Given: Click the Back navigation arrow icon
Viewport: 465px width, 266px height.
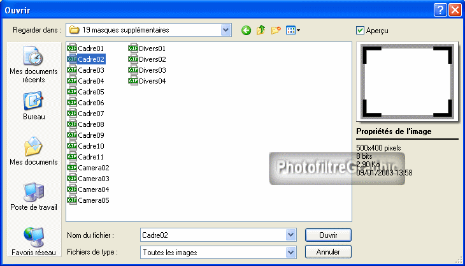Looking at the screenshot, I should click(247, 30).
